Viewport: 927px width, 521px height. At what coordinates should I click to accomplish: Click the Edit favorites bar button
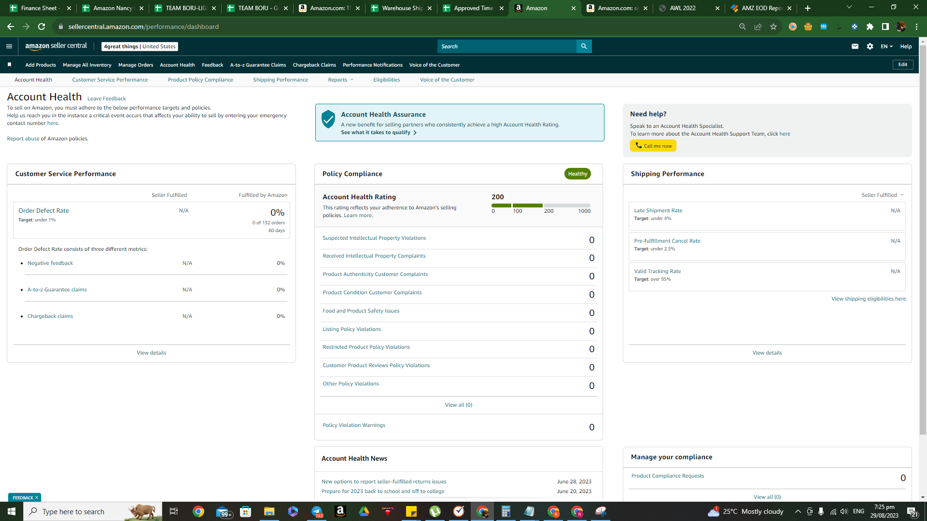[902, 65]
